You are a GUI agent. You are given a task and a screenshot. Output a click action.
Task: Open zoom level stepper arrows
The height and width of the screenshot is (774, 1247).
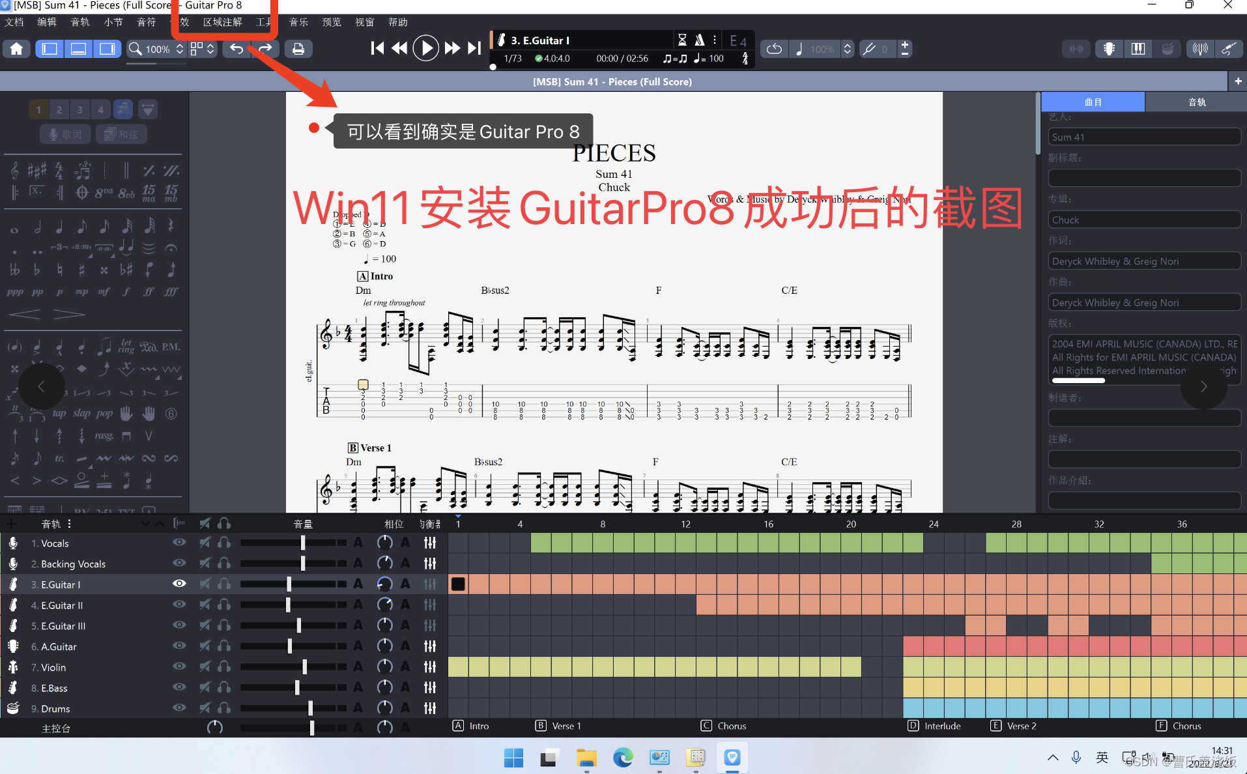coord(180,49)
